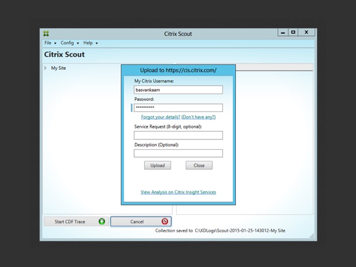
Task: Open the Config menu
Action: coord(67,43)
